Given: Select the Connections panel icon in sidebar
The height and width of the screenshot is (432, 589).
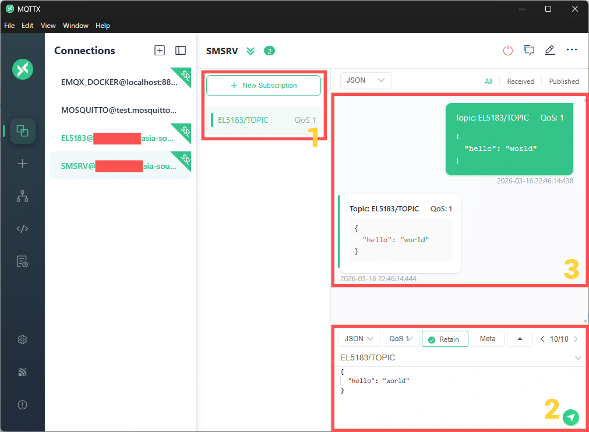Looking at the screenshot, I should point(22,131).
